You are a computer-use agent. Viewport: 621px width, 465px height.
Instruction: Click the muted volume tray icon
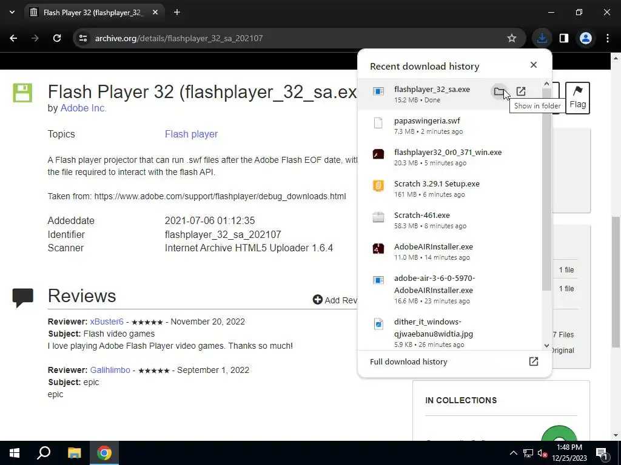tap(542, 453)
